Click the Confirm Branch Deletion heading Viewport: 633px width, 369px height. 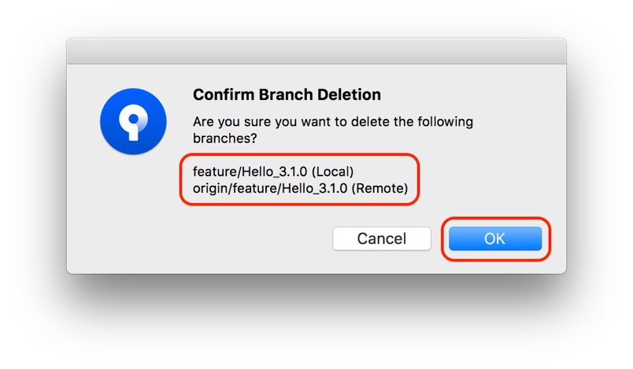click(287, 94)
